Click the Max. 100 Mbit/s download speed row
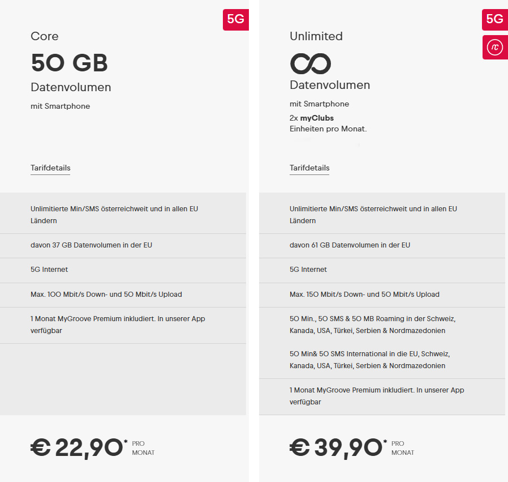This screenshot has width=508, height=482. point(106,295)
